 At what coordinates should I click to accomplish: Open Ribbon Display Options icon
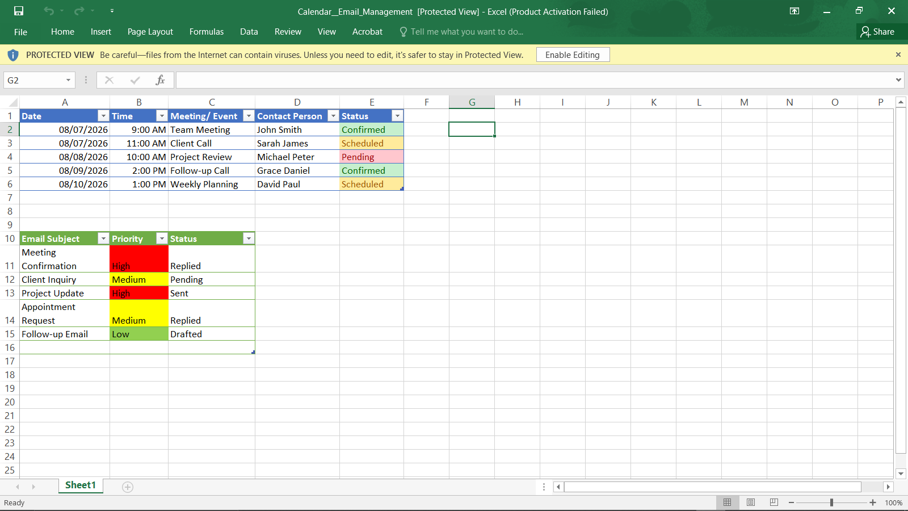tap(794, 11)
